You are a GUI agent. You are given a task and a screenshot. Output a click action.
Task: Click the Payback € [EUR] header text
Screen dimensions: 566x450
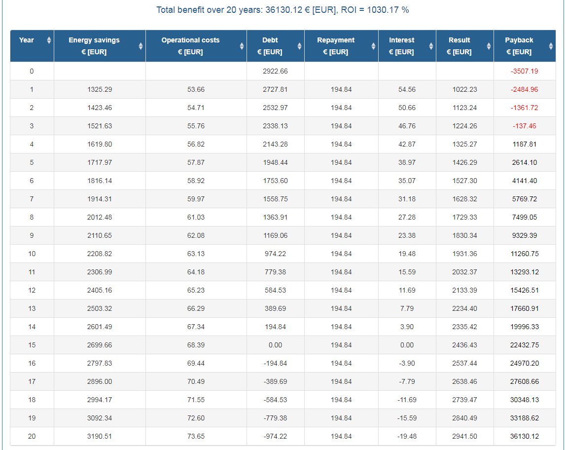point(519,46)
